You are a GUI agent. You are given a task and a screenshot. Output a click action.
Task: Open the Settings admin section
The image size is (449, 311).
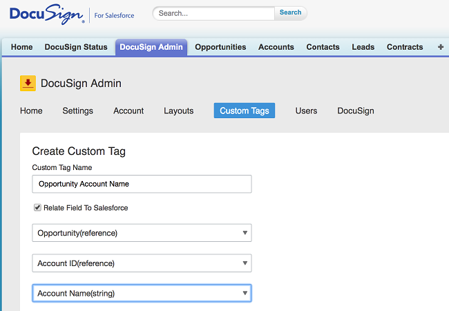pos(77,111)
